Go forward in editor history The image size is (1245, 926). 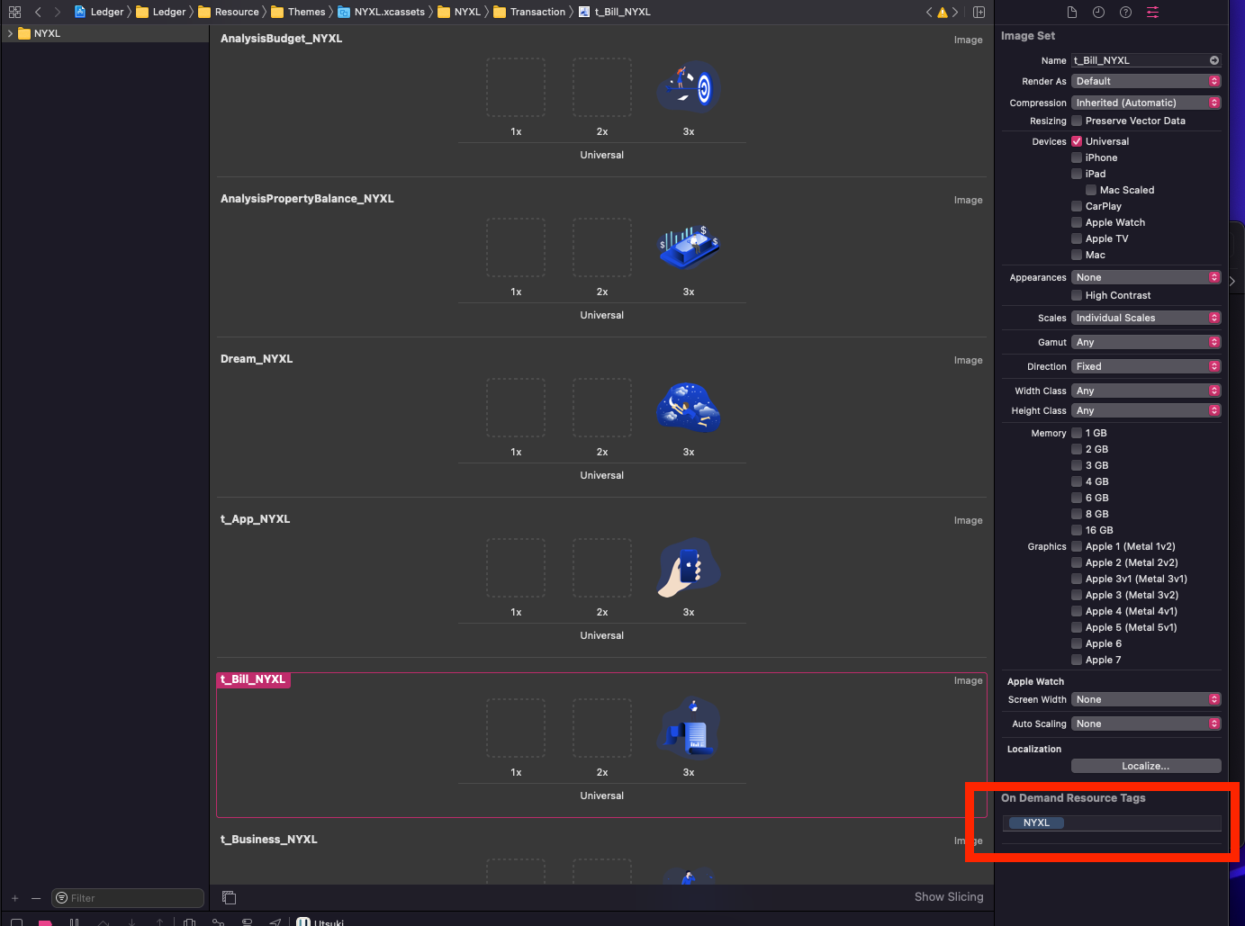[58, 12]
